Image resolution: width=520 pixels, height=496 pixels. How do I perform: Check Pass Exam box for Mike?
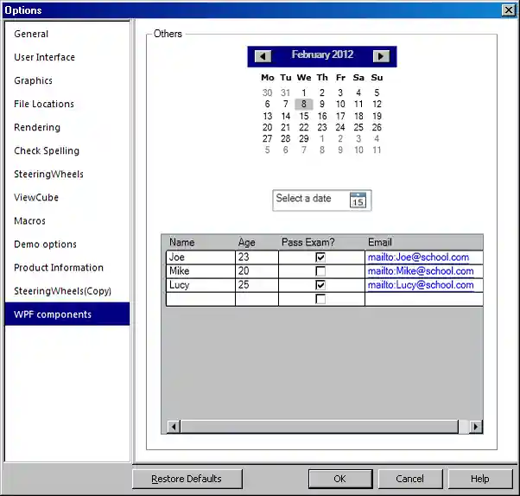[320, 271]
